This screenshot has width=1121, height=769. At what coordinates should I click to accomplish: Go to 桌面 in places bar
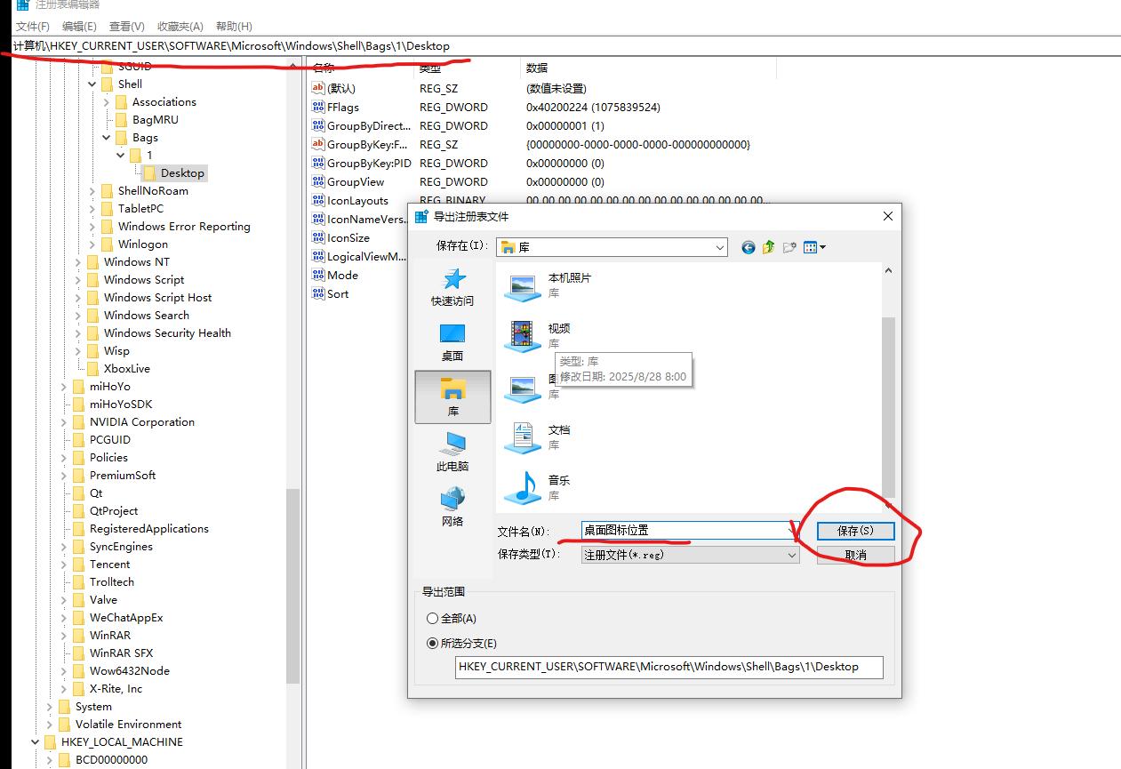452,341
